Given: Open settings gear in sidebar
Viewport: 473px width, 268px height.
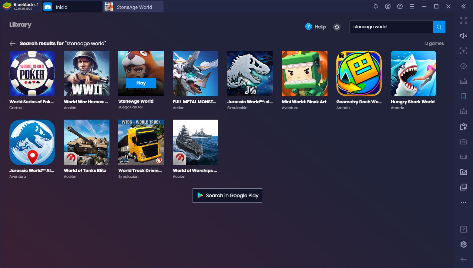Looking at the screenshot, I should point(464,244).
